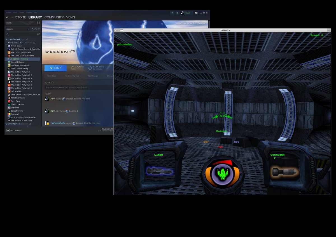Click the plus icon beside Add a Game
336x237 pixels.
coord(8,130)
